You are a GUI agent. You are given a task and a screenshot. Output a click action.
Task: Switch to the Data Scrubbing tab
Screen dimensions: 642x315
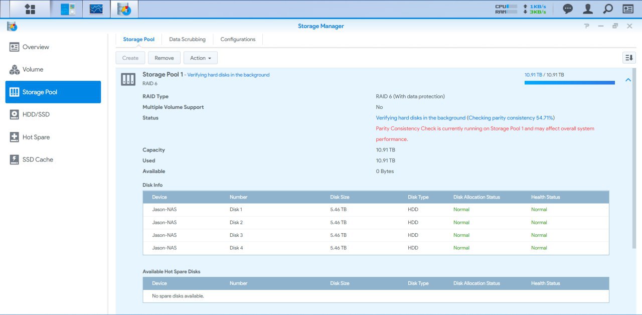(x=187, y=39)
